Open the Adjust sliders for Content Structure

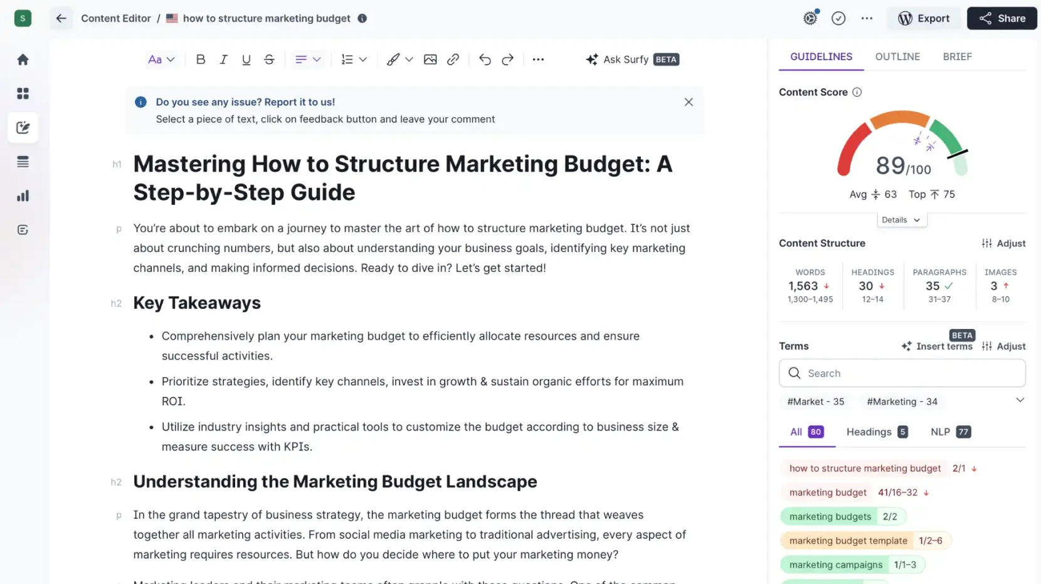1003,243
